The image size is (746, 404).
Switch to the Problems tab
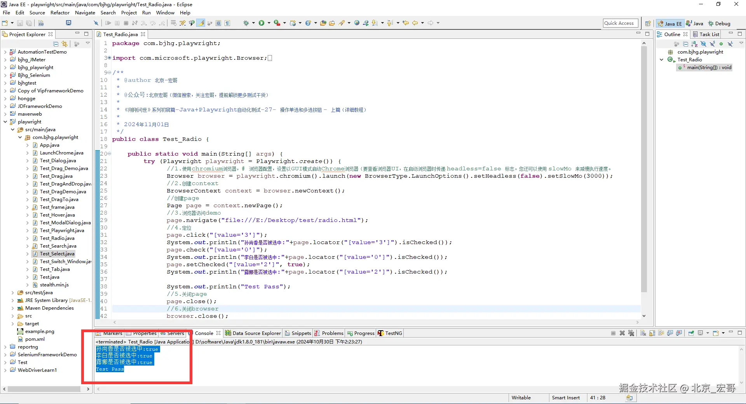coord(329,333)
